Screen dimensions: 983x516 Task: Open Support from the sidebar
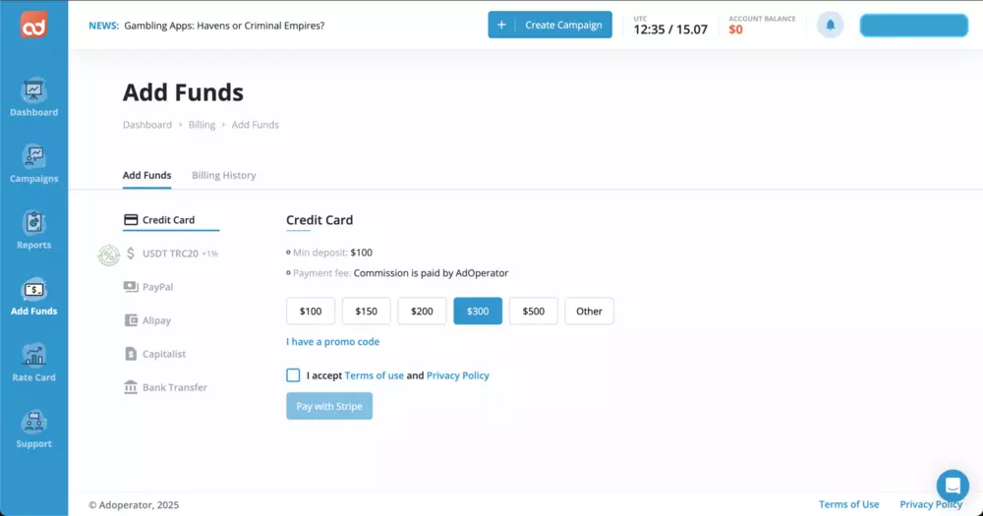33,430
